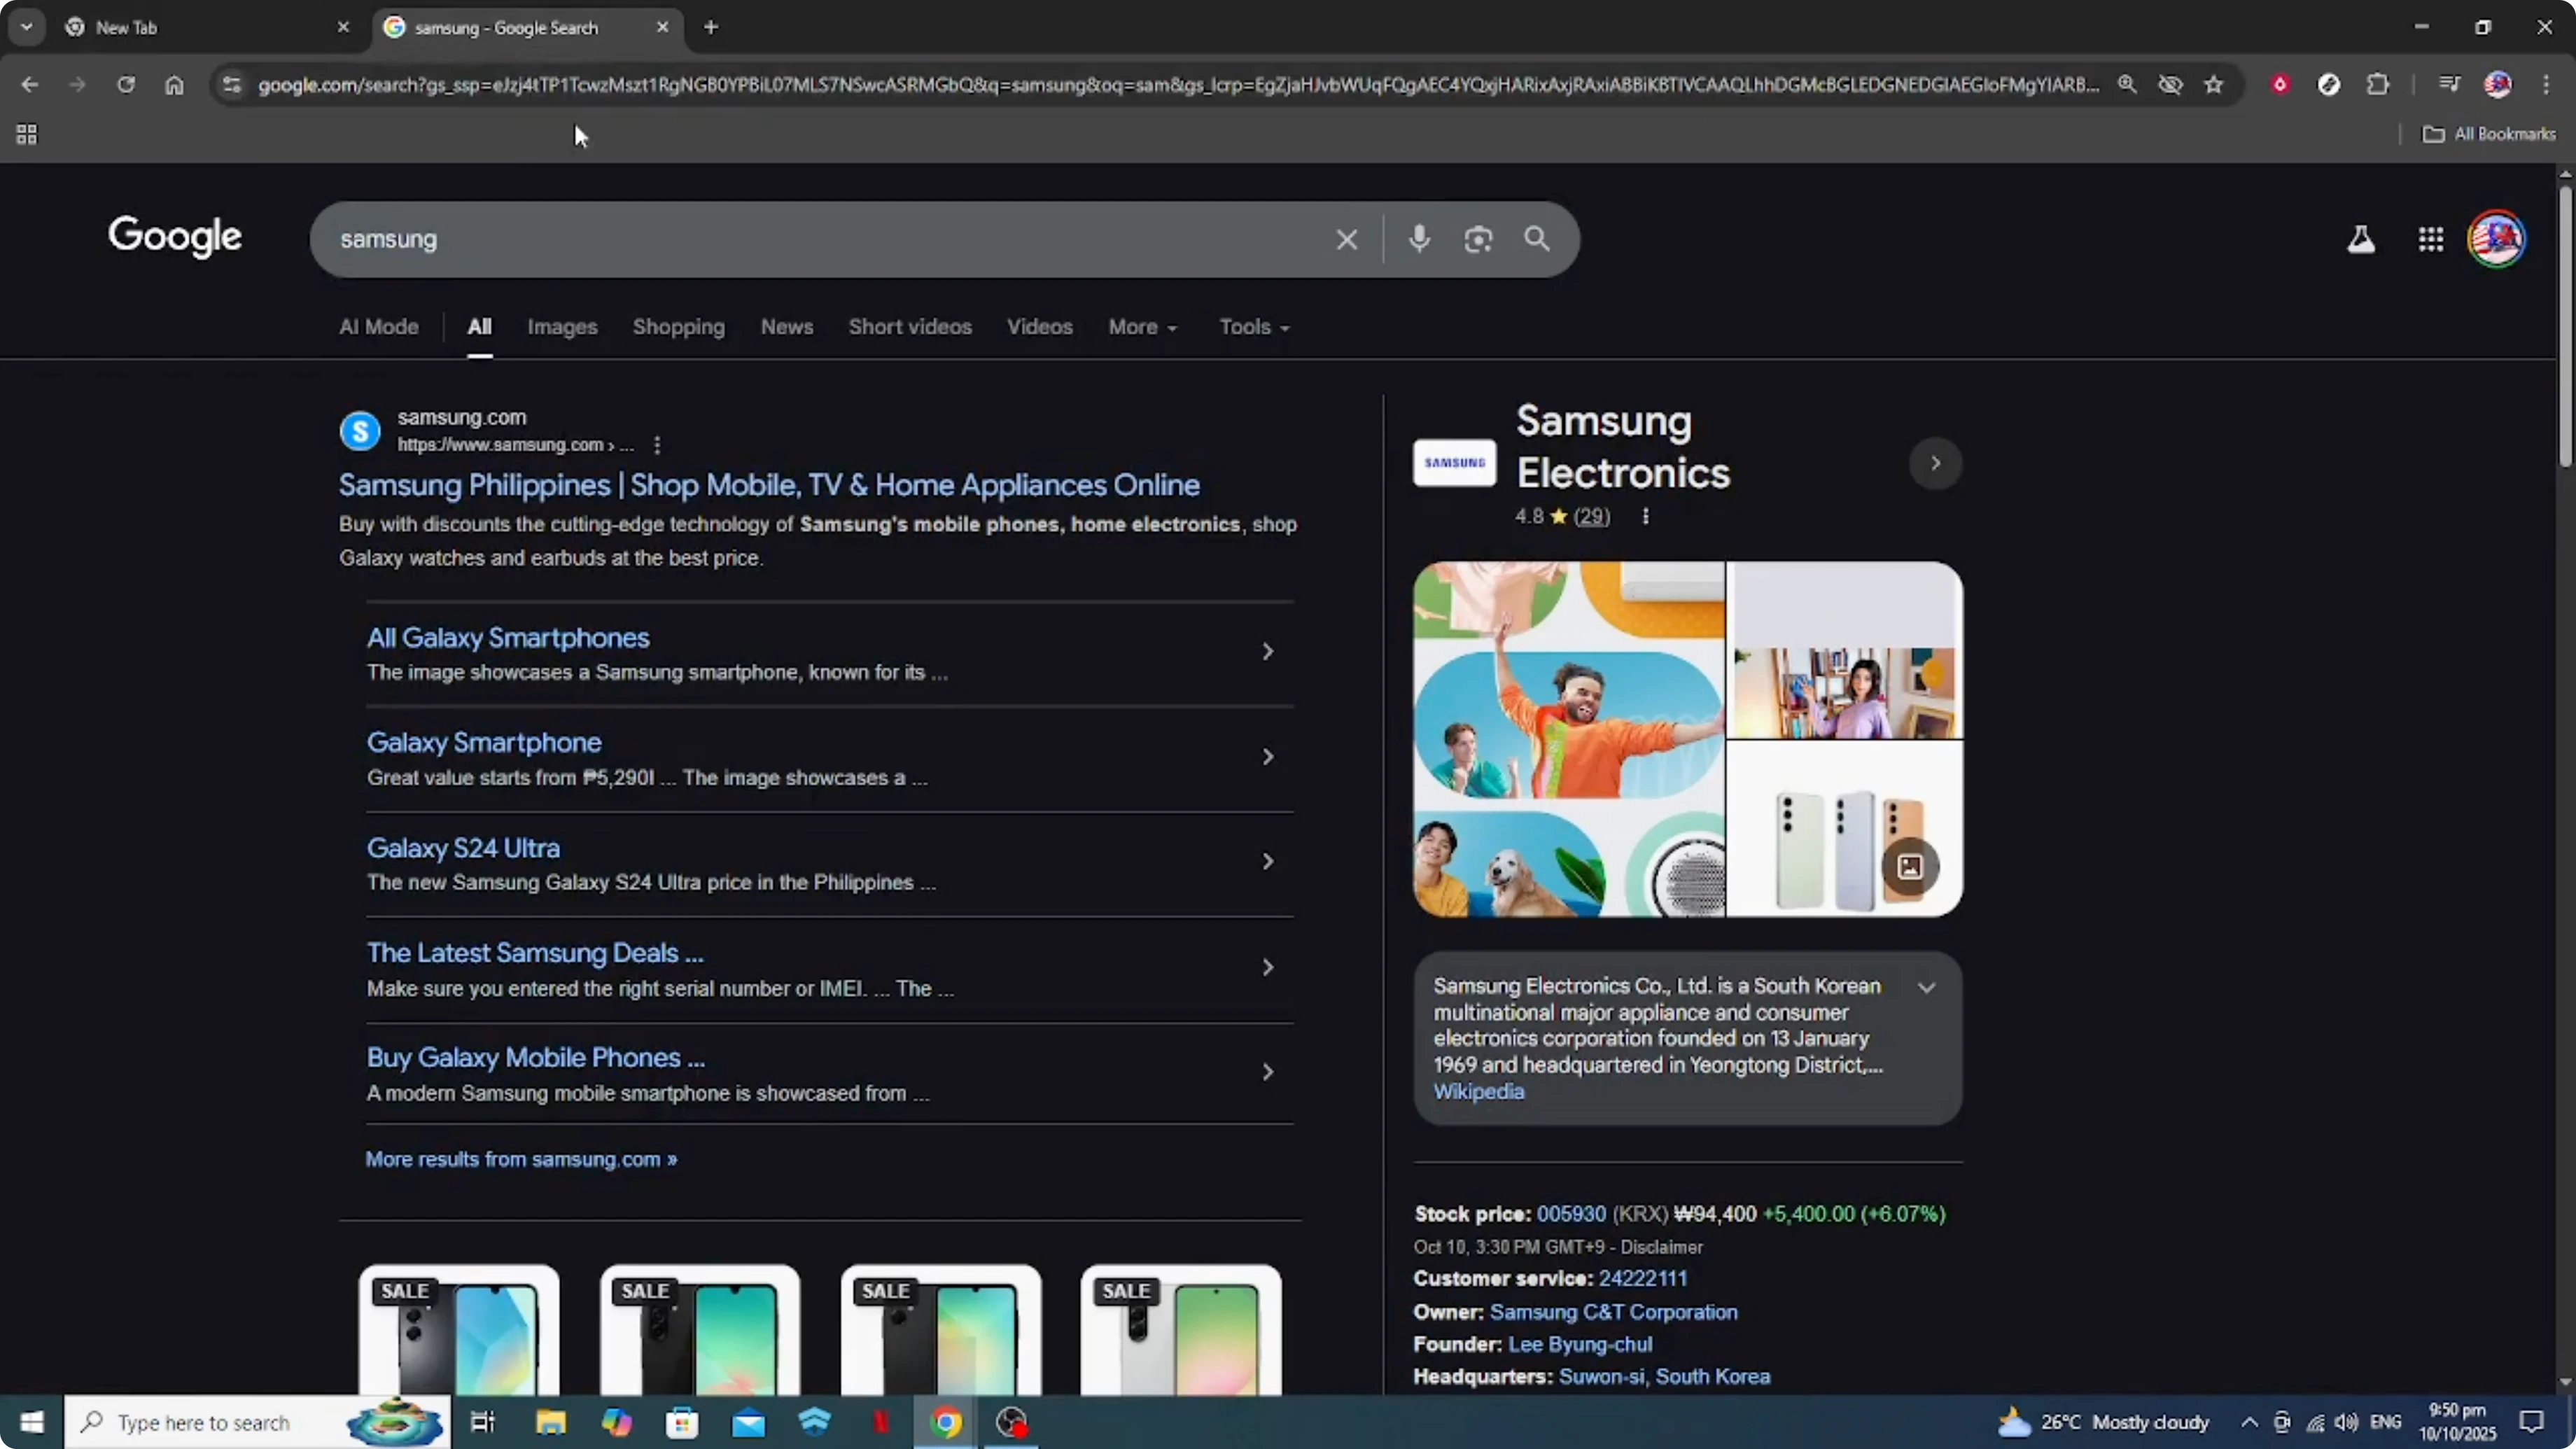
Task: Switch to the New Tab browser tab
Action: tap(127, 27)
